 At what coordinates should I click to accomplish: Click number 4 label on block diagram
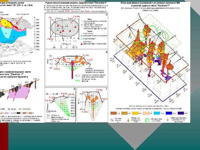tap(133, 64)
